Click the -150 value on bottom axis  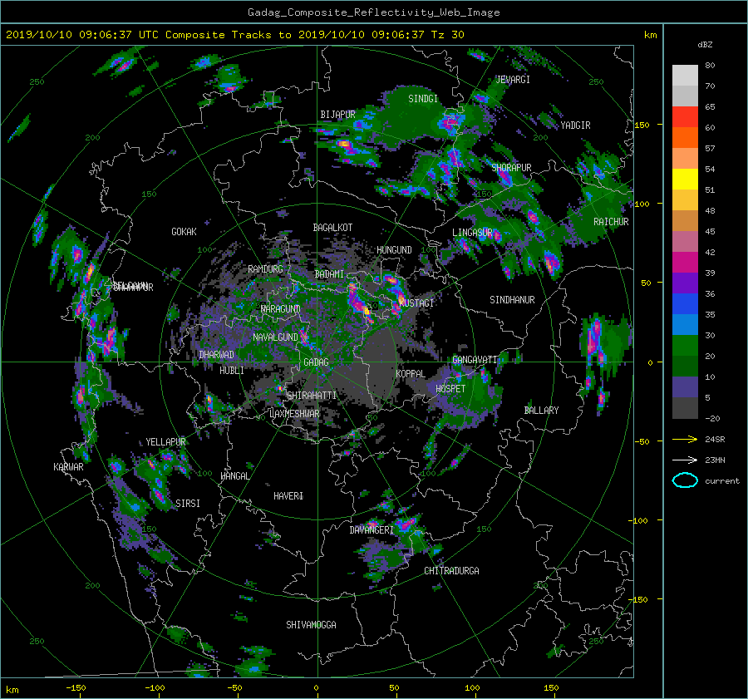[x=76, y=688]
